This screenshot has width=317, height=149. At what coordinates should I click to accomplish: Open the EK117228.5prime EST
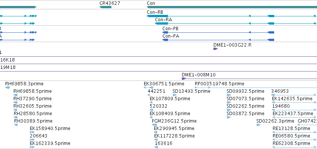pyautogui.click(x=156, y=140)
